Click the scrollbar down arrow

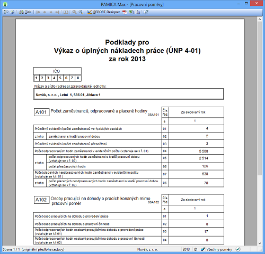point(260,243)
